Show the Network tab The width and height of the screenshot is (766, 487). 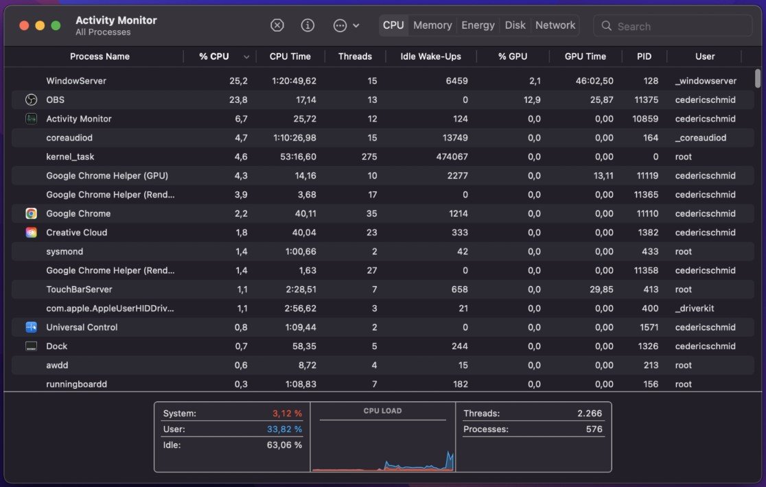tap(555, 25)
